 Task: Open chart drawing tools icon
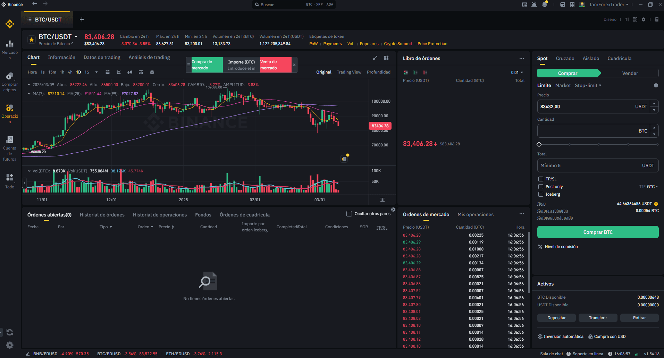[119, 72]
